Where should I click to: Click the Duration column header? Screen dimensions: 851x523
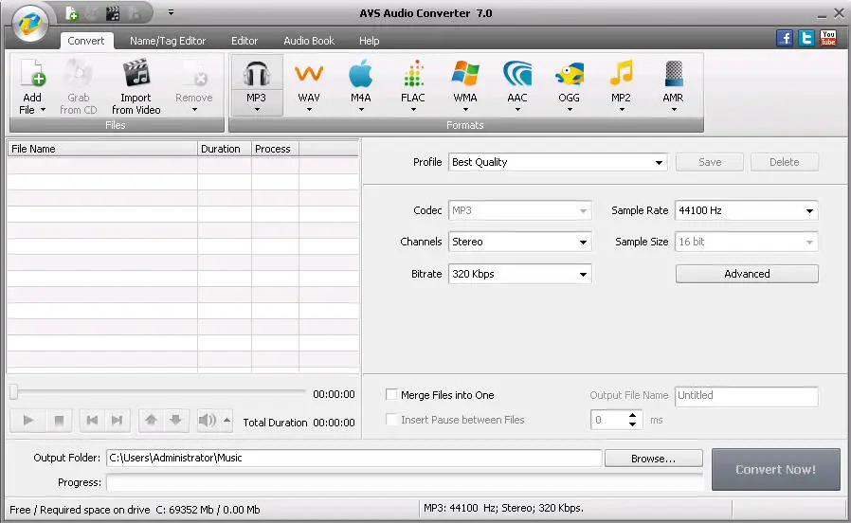[225, 149]
